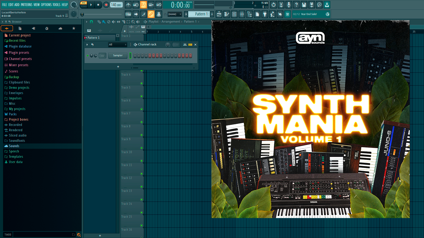Open the All channel filter dropdown
This screenshot has width=424, height=238.
pos(118,45)
